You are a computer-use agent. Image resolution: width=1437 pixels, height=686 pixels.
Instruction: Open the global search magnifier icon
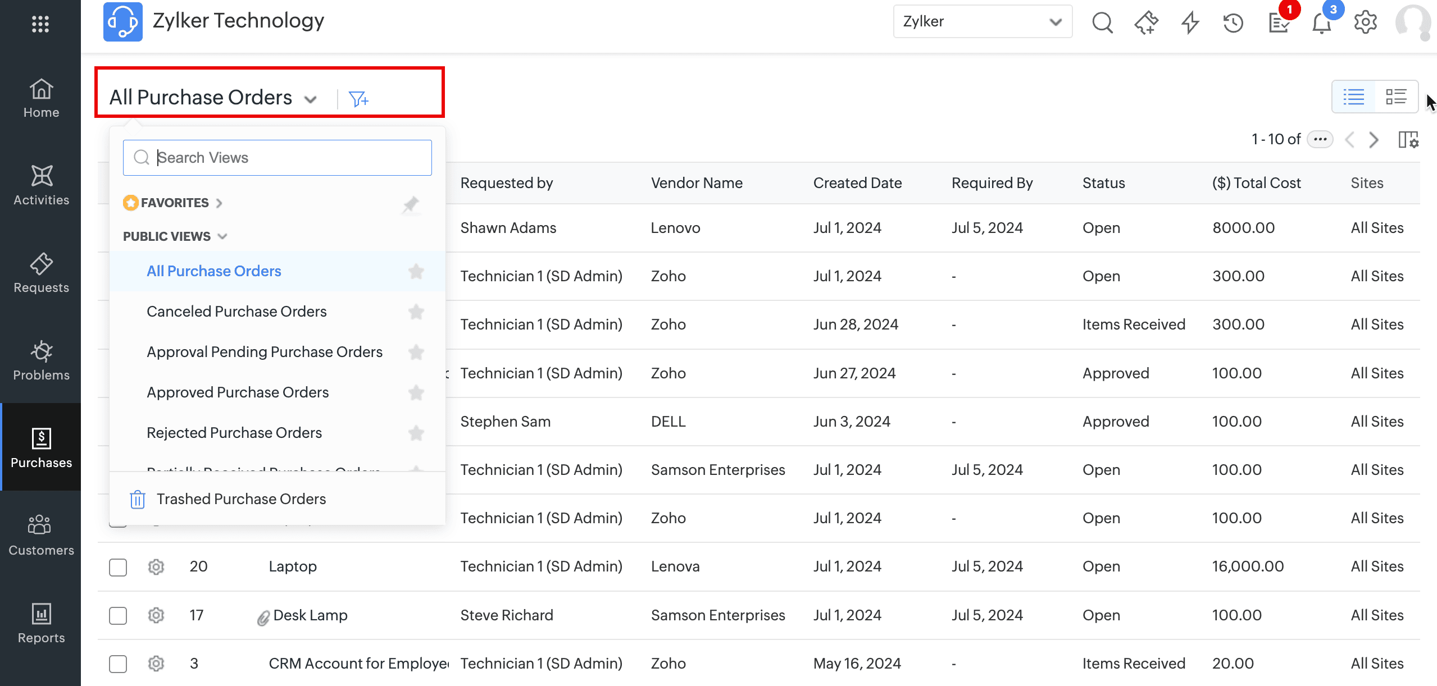[1102, 22]
